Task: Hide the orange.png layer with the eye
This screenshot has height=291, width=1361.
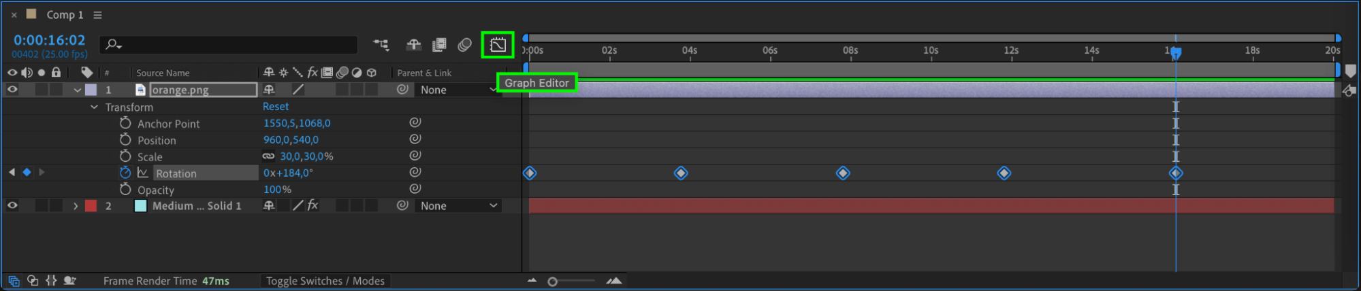Action: coord(12,90)
